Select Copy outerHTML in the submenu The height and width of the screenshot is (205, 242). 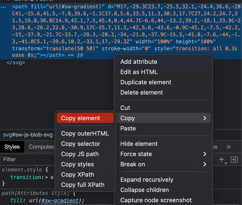[85, 133]
